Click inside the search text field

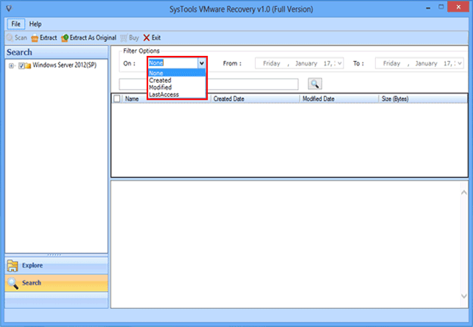pyautogui.click(x=209, y=85)
